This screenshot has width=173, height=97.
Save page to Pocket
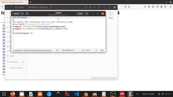coord(125,7)
